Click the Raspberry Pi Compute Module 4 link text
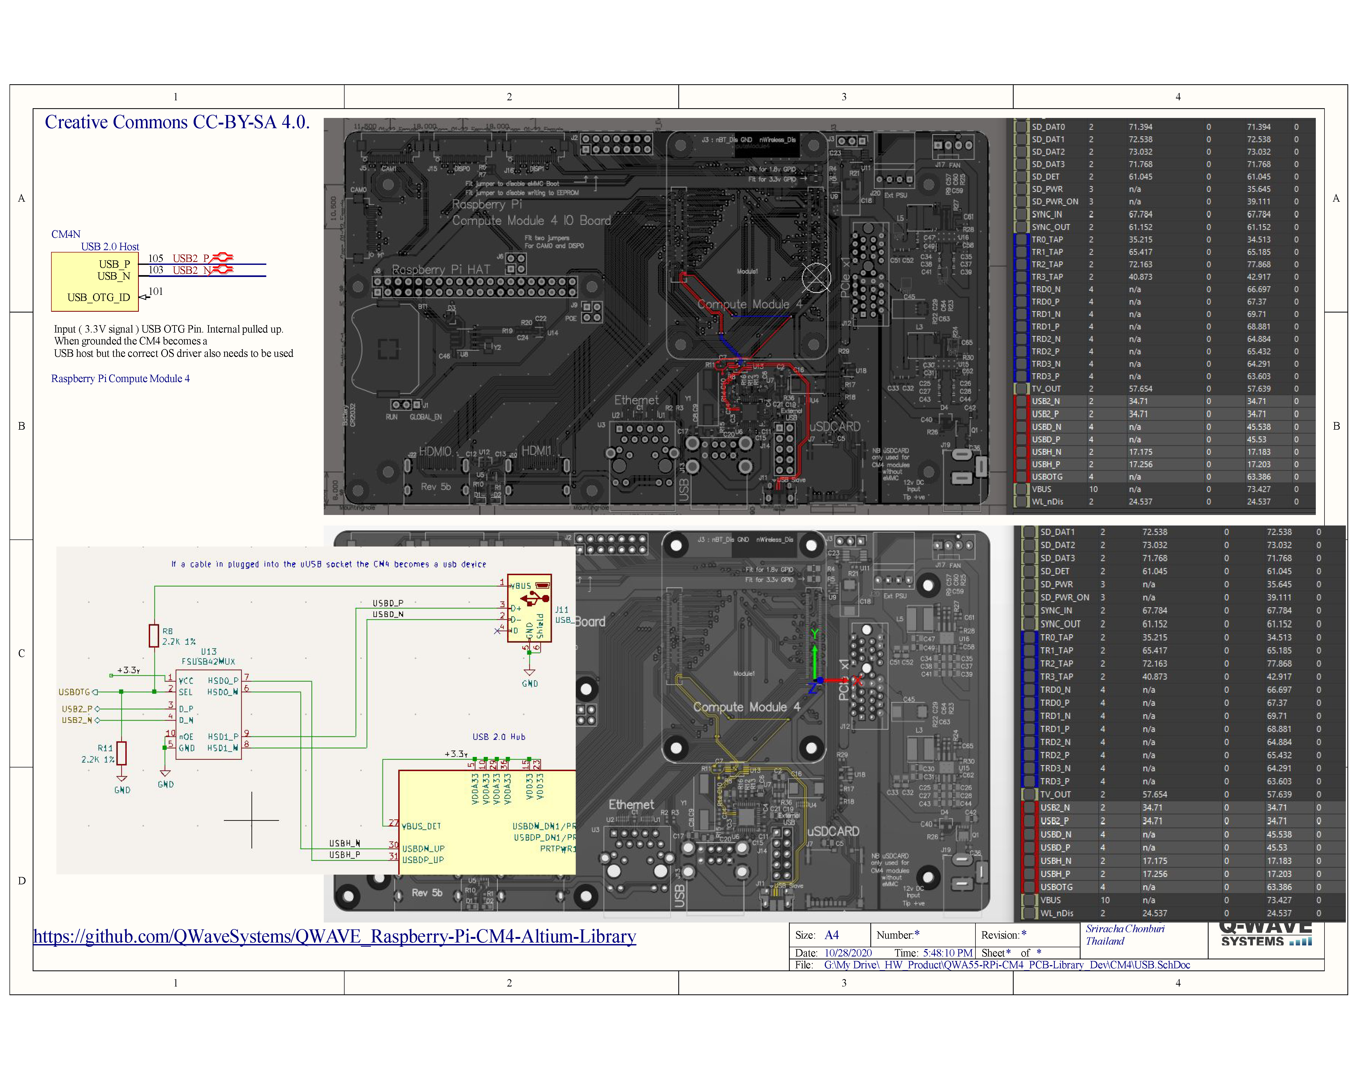 (x=120, y=379)
